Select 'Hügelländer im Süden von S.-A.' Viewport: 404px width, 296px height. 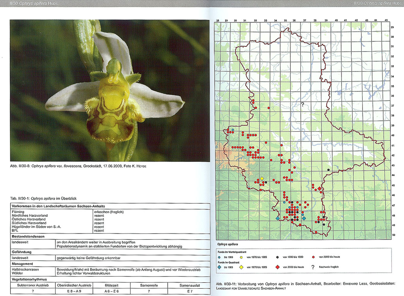36,227
